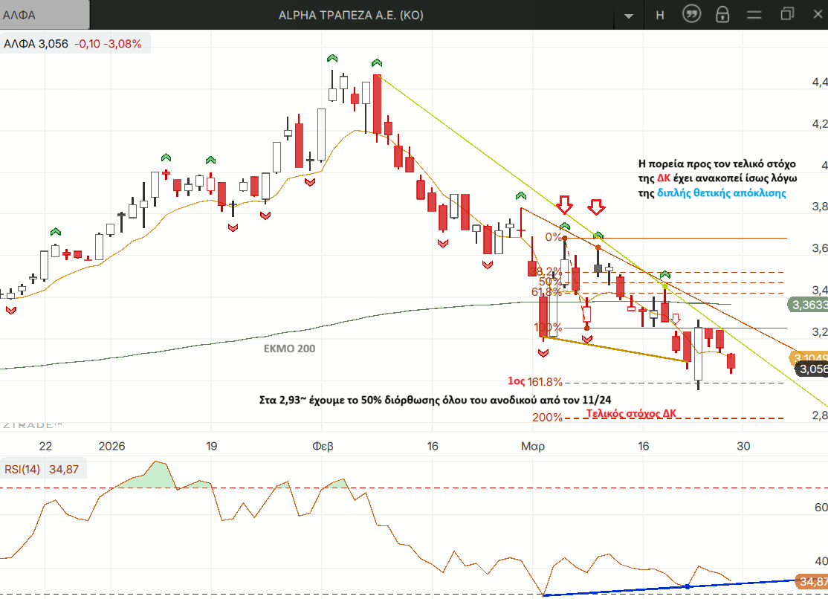Click the orange 34,87 RSI value tag
Screen dimensions: 828x599
click(810, 581)
